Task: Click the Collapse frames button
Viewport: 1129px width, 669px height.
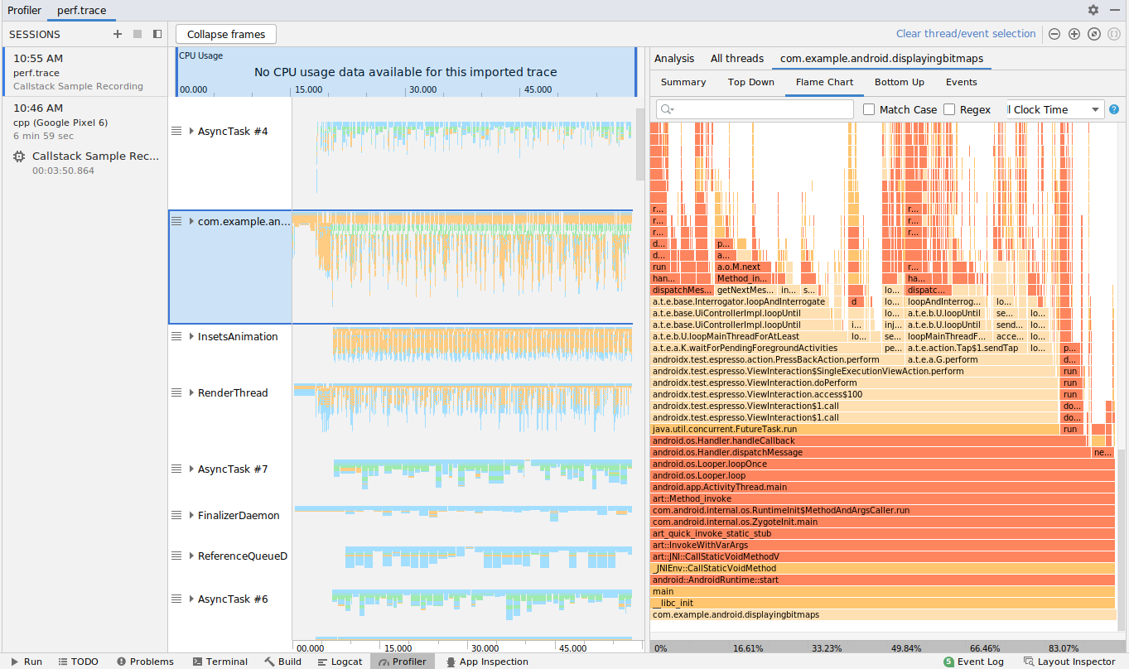Action: point(226,34)
